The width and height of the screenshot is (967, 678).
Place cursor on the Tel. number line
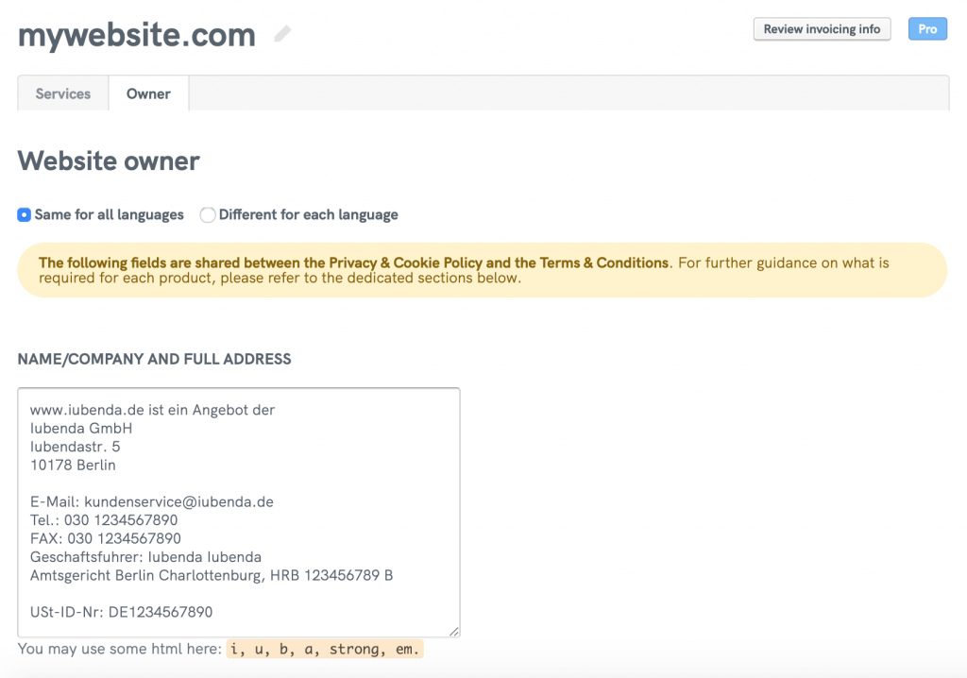(x=104, y=520)
